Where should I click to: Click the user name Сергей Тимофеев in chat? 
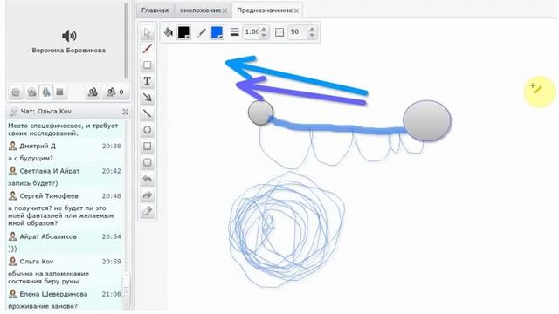click(x=49, y=195)
